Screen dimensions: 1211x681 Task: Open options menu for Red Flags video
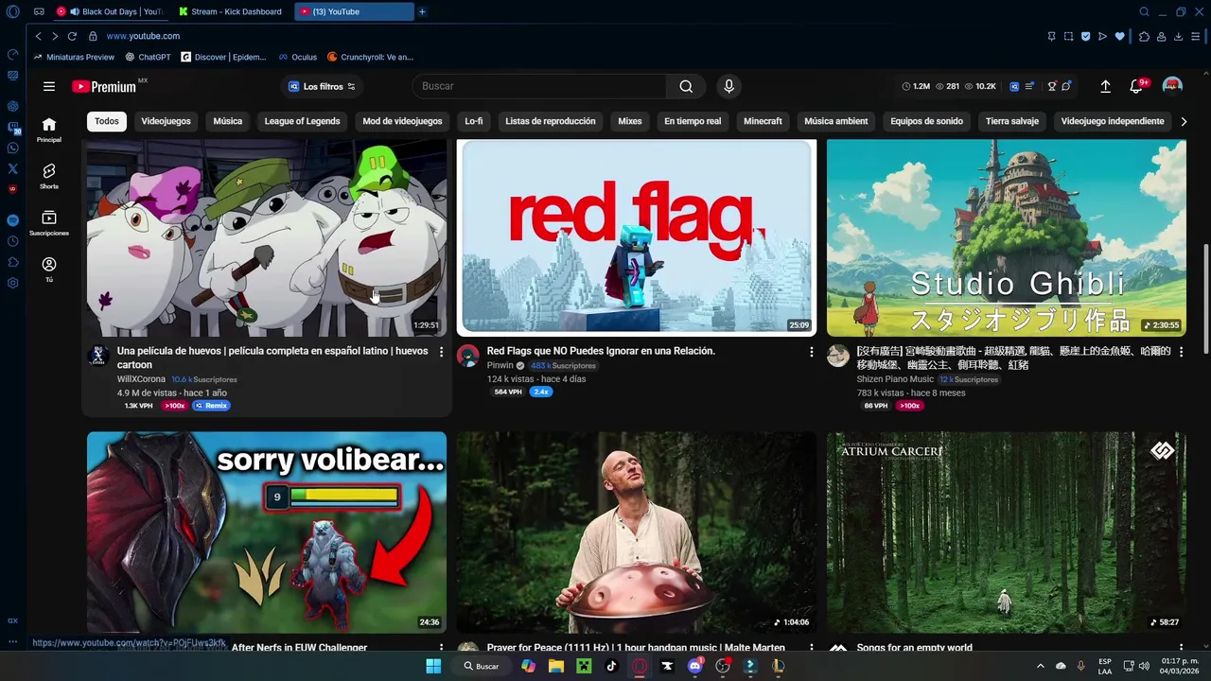(811, 352)
